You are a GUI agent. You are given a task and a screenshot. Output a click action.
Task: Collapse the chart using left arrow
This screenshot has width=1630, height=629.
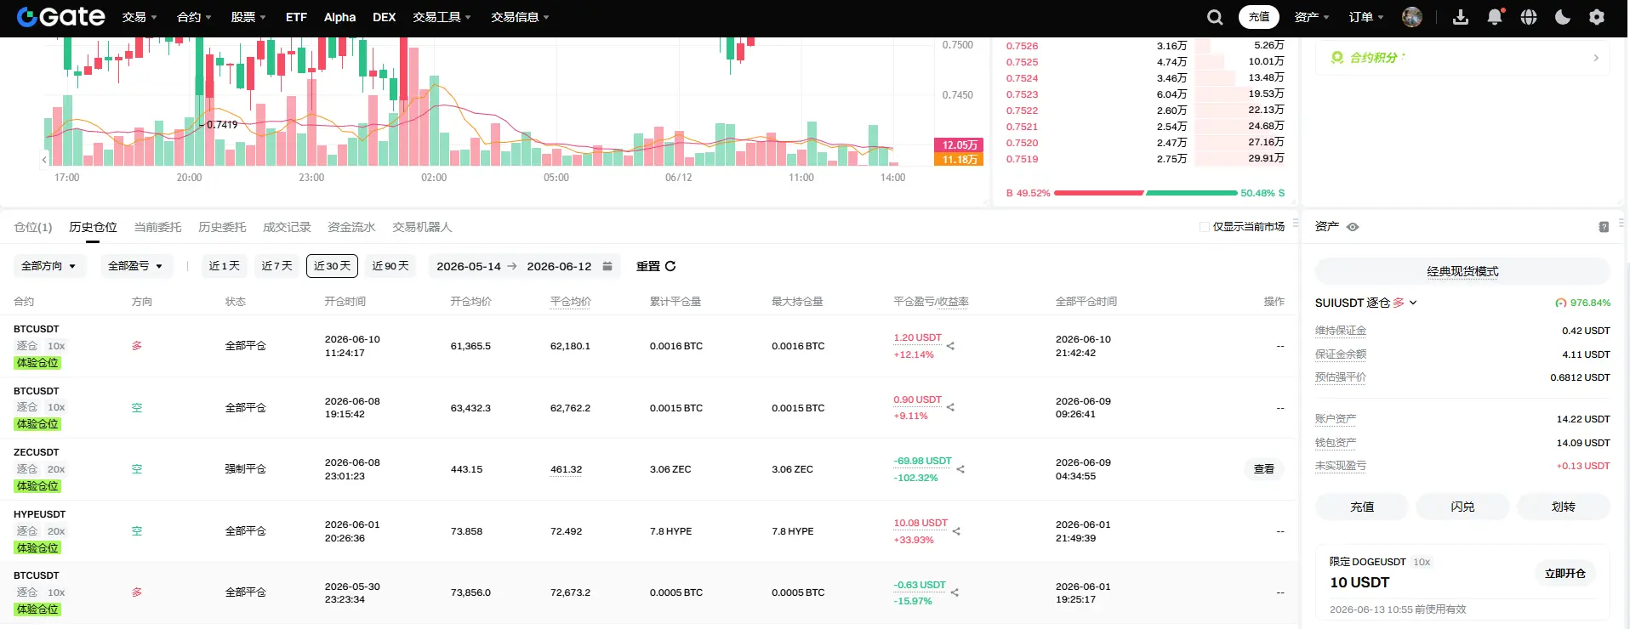point(44,159)
